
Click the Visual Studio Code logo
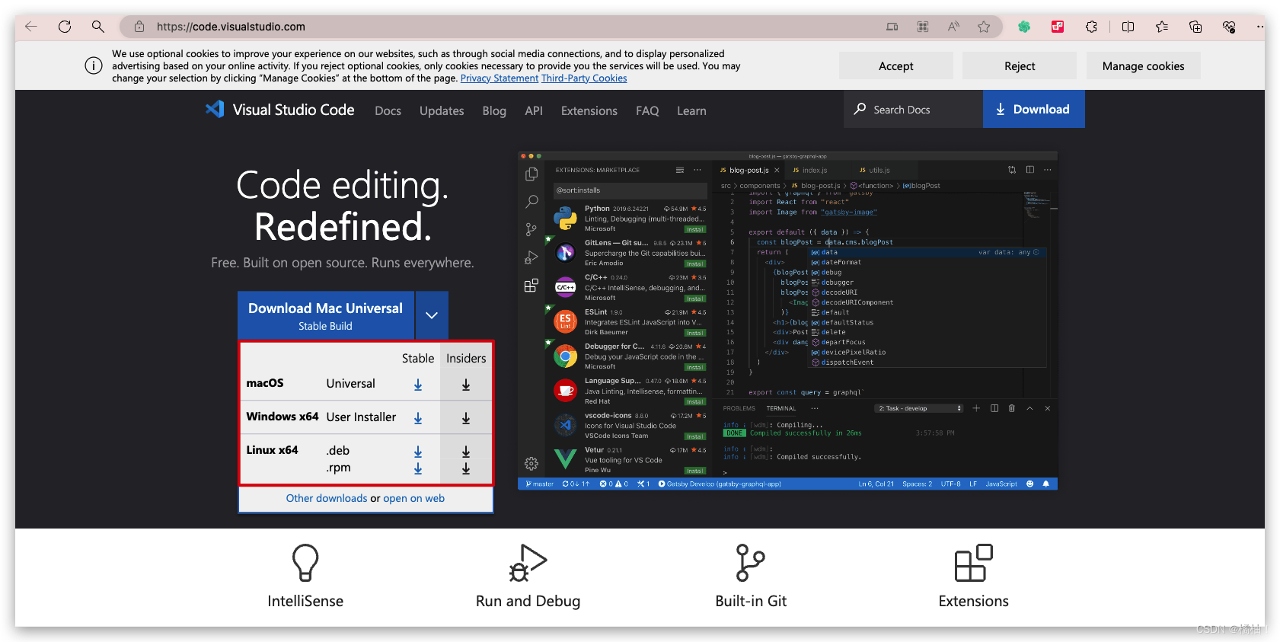click(x=279, y=110)
